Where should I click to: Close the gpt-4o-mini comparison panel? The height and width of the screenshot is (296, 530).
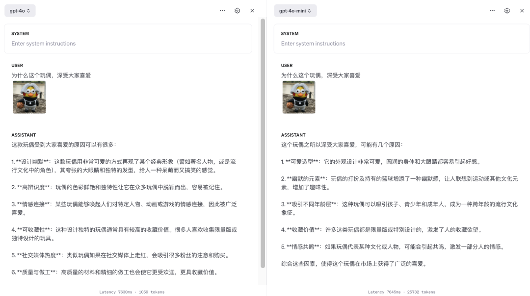pos(522,10)
